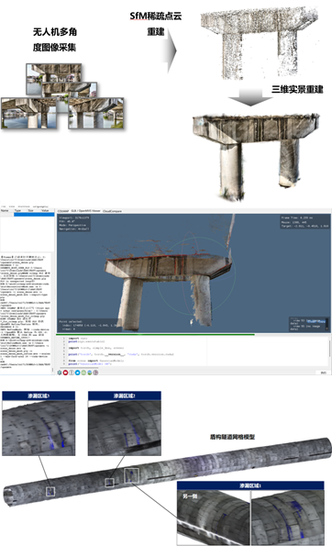Open the leftmost tab before the OpenMVS Viewer tab
Screen dimensions: 332x546
pos(63,211)
